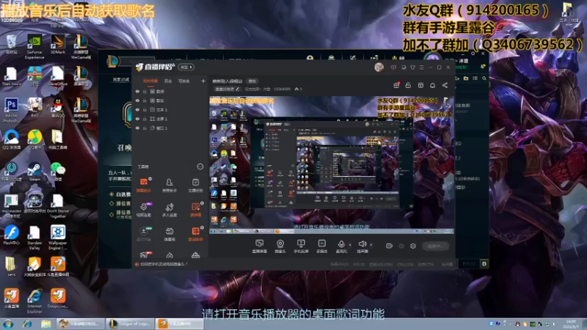Screen dimensions: 587x330
Task: Open League of Legends from the taskbar
Action: [x=130, y=323]
